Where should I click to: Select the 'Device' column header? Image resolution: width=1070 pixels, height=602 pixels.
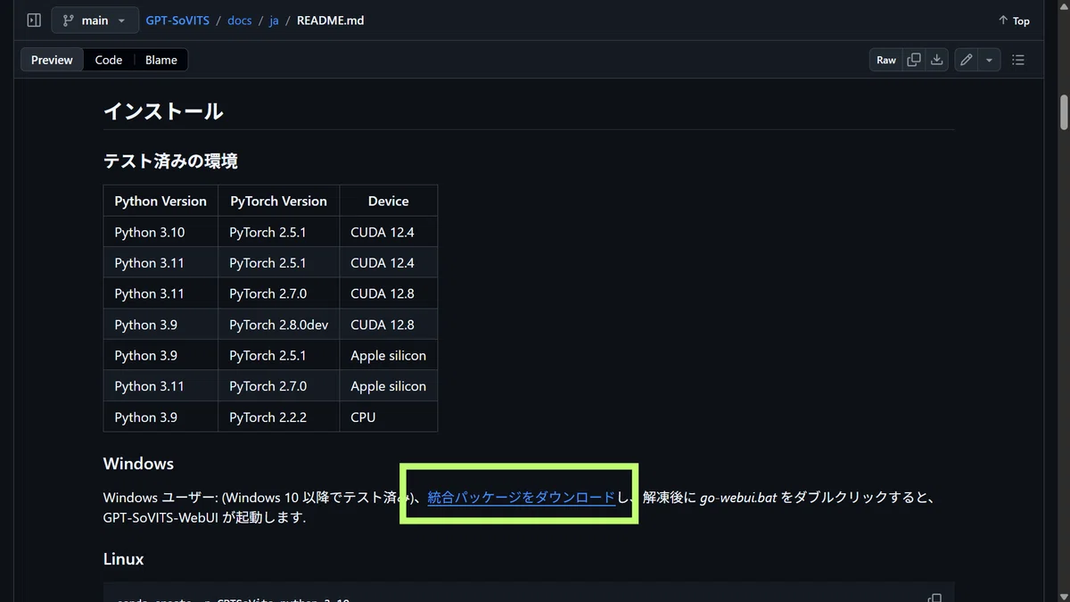(x=389, y=201)
